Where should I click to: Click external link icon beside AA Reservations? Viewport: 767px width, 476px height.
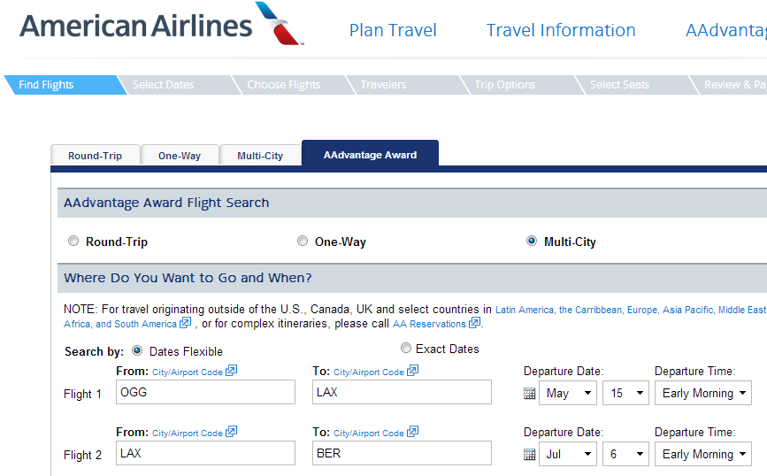(x=474, y=323)
